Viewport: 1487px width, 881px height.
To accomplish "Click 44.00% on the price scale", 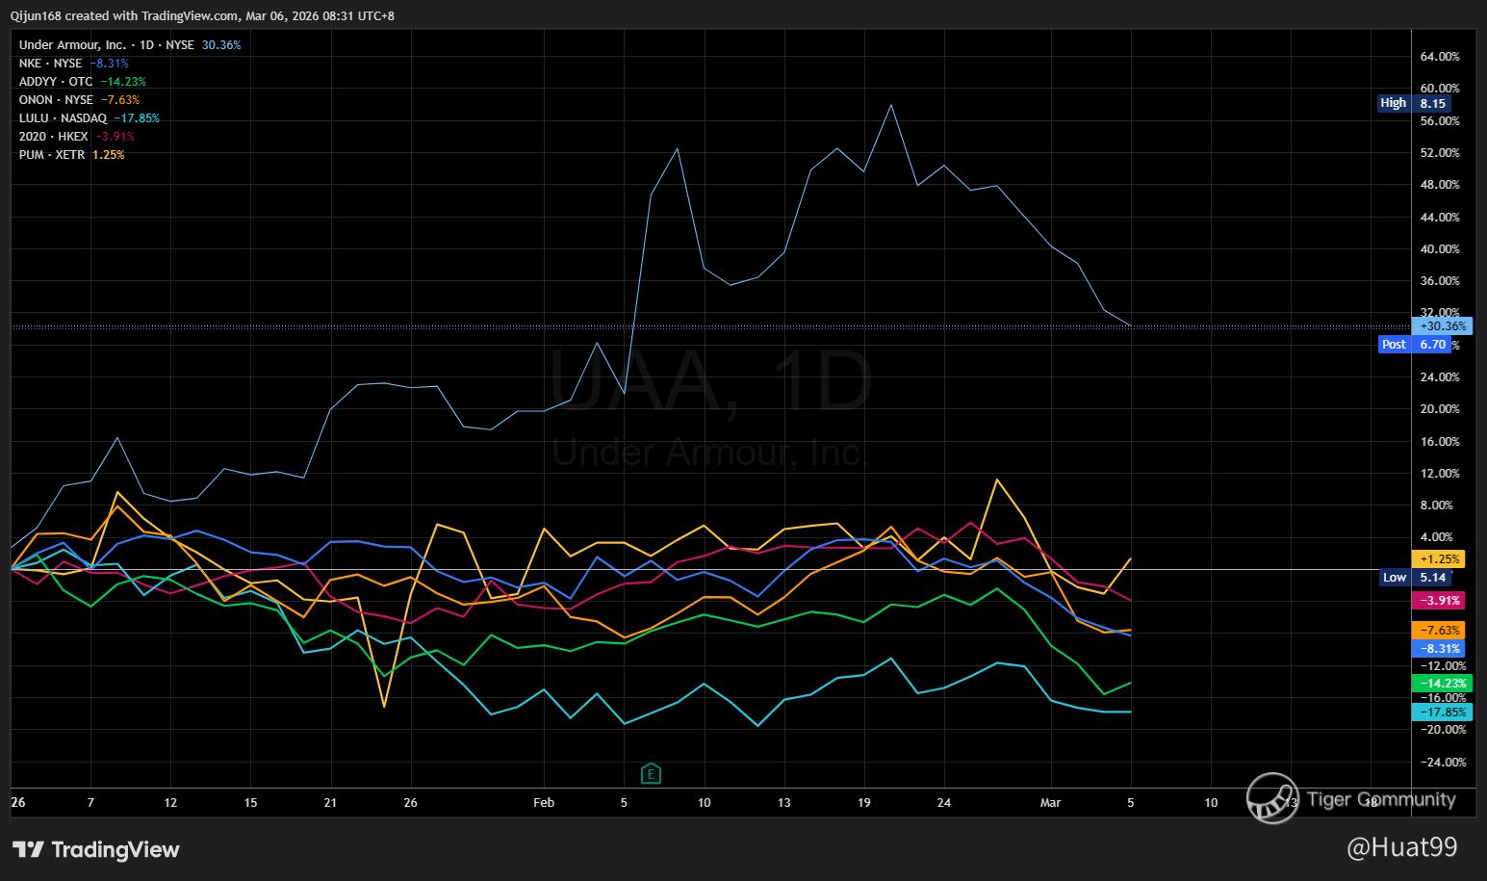I will coord(1440,218).
